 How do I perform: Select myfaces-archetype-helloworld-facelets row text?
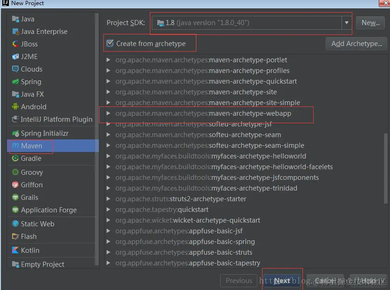coord(224,166)
